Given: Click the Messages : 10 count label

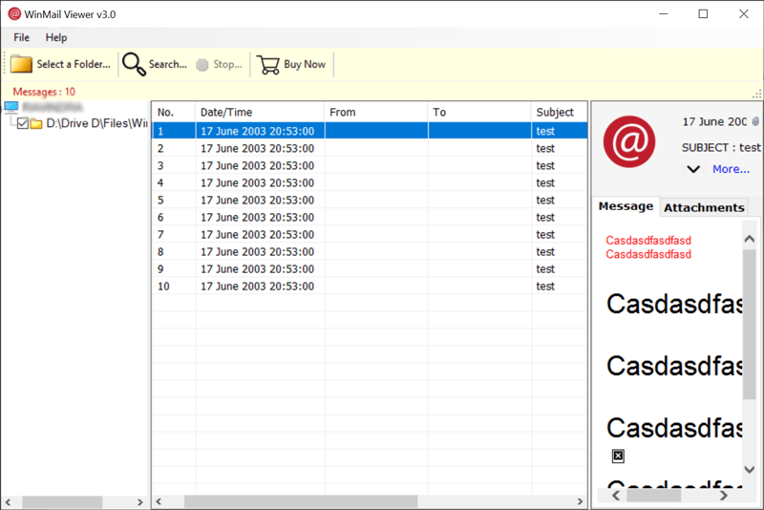Looking at the screenshot, I should (x=44, y=92).
